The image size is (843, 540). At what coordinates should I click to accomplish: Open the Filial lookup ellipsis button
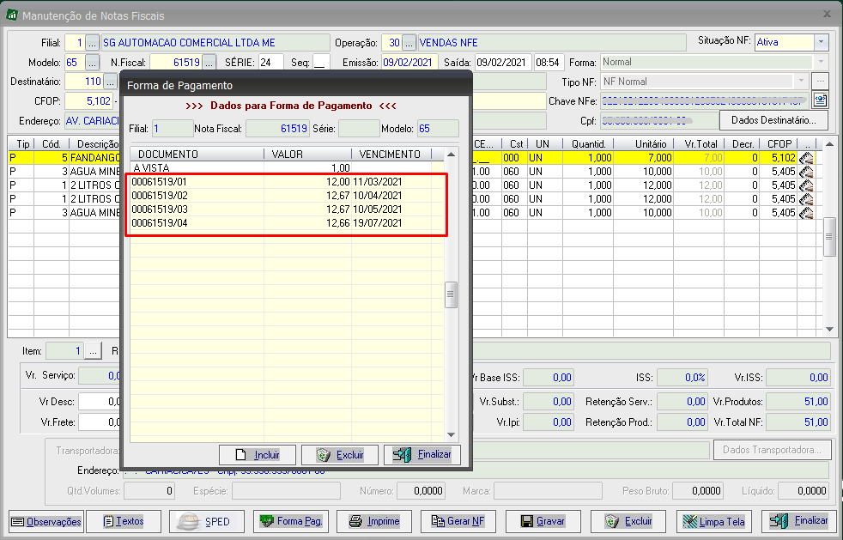click(x=93, y=42)
